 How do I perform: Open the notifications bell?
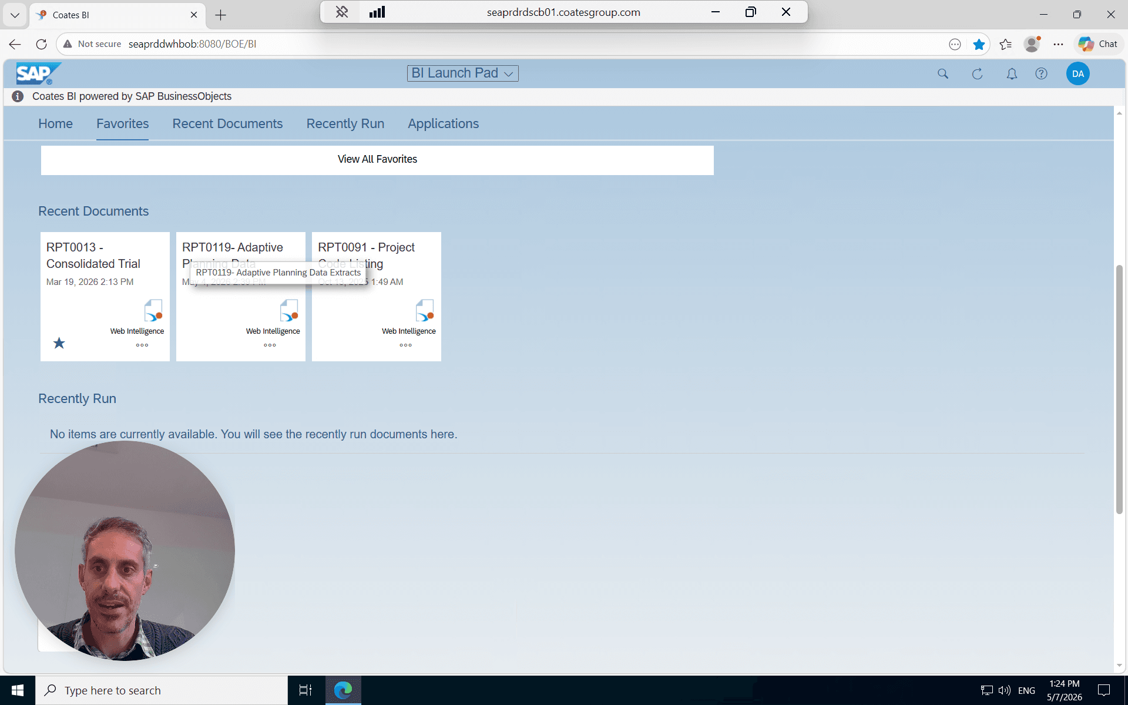[x=1012, y=73]
